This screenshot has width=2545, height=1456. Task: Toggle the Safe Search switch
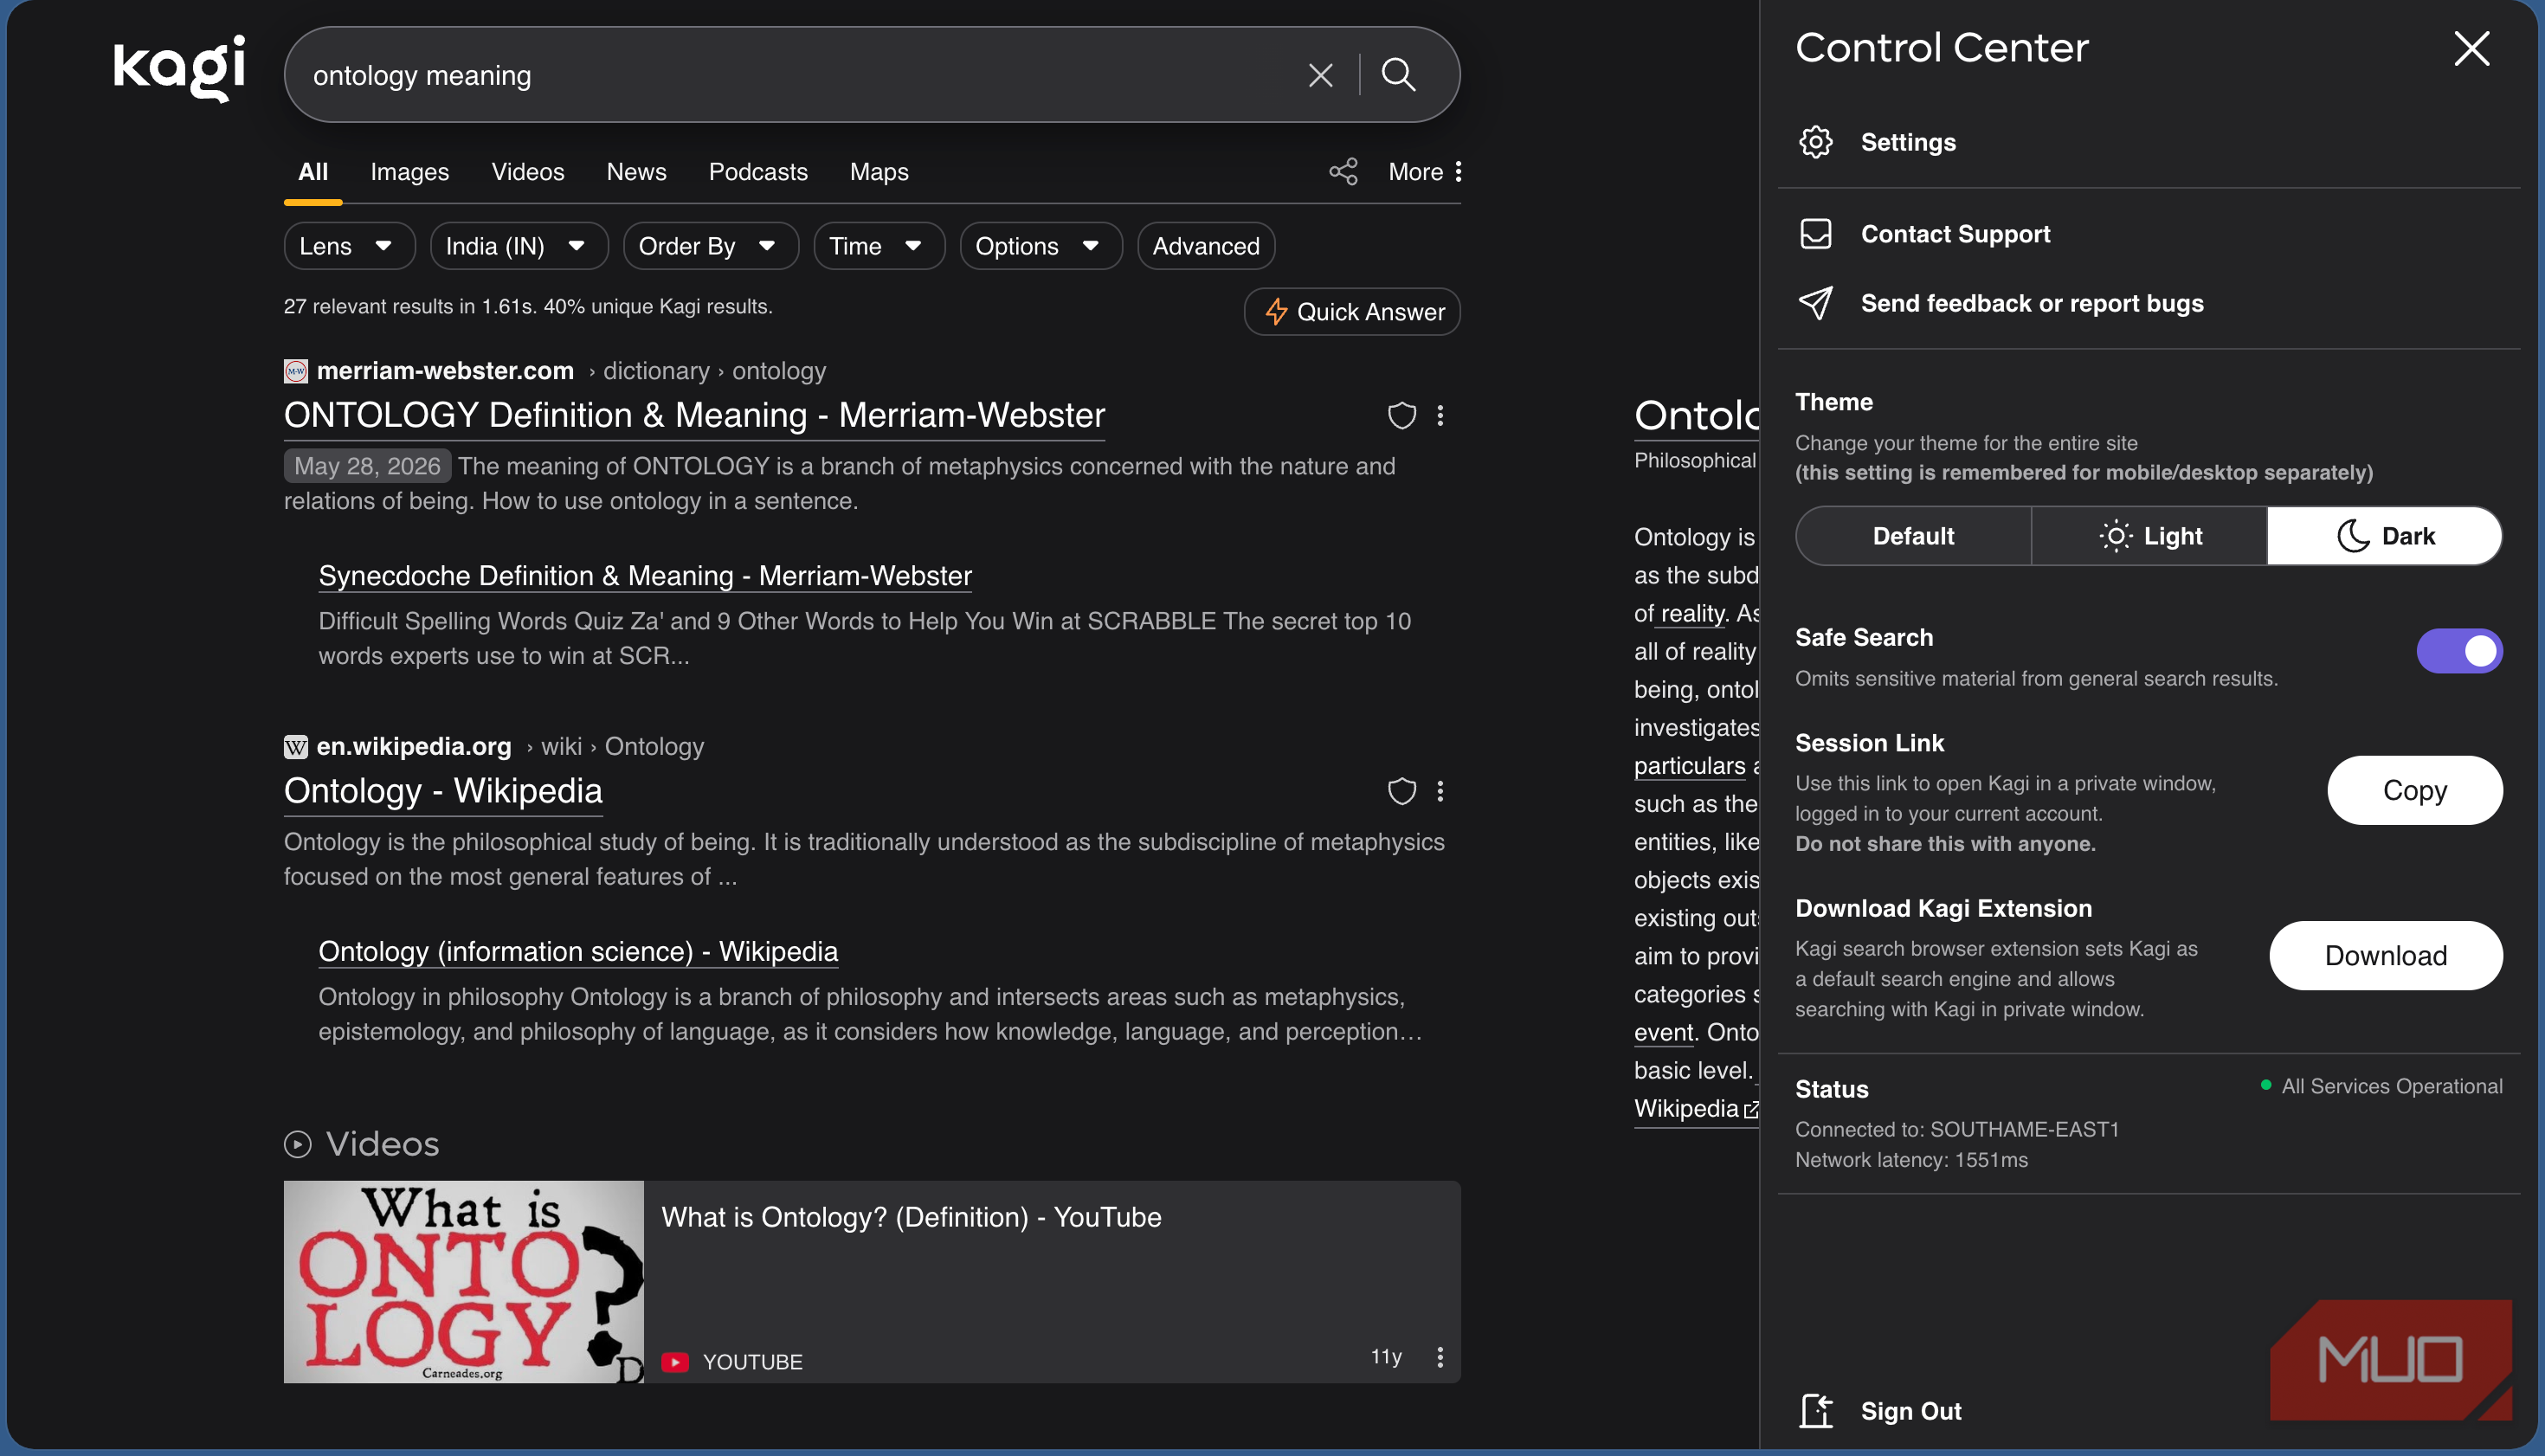point(2460,651)
